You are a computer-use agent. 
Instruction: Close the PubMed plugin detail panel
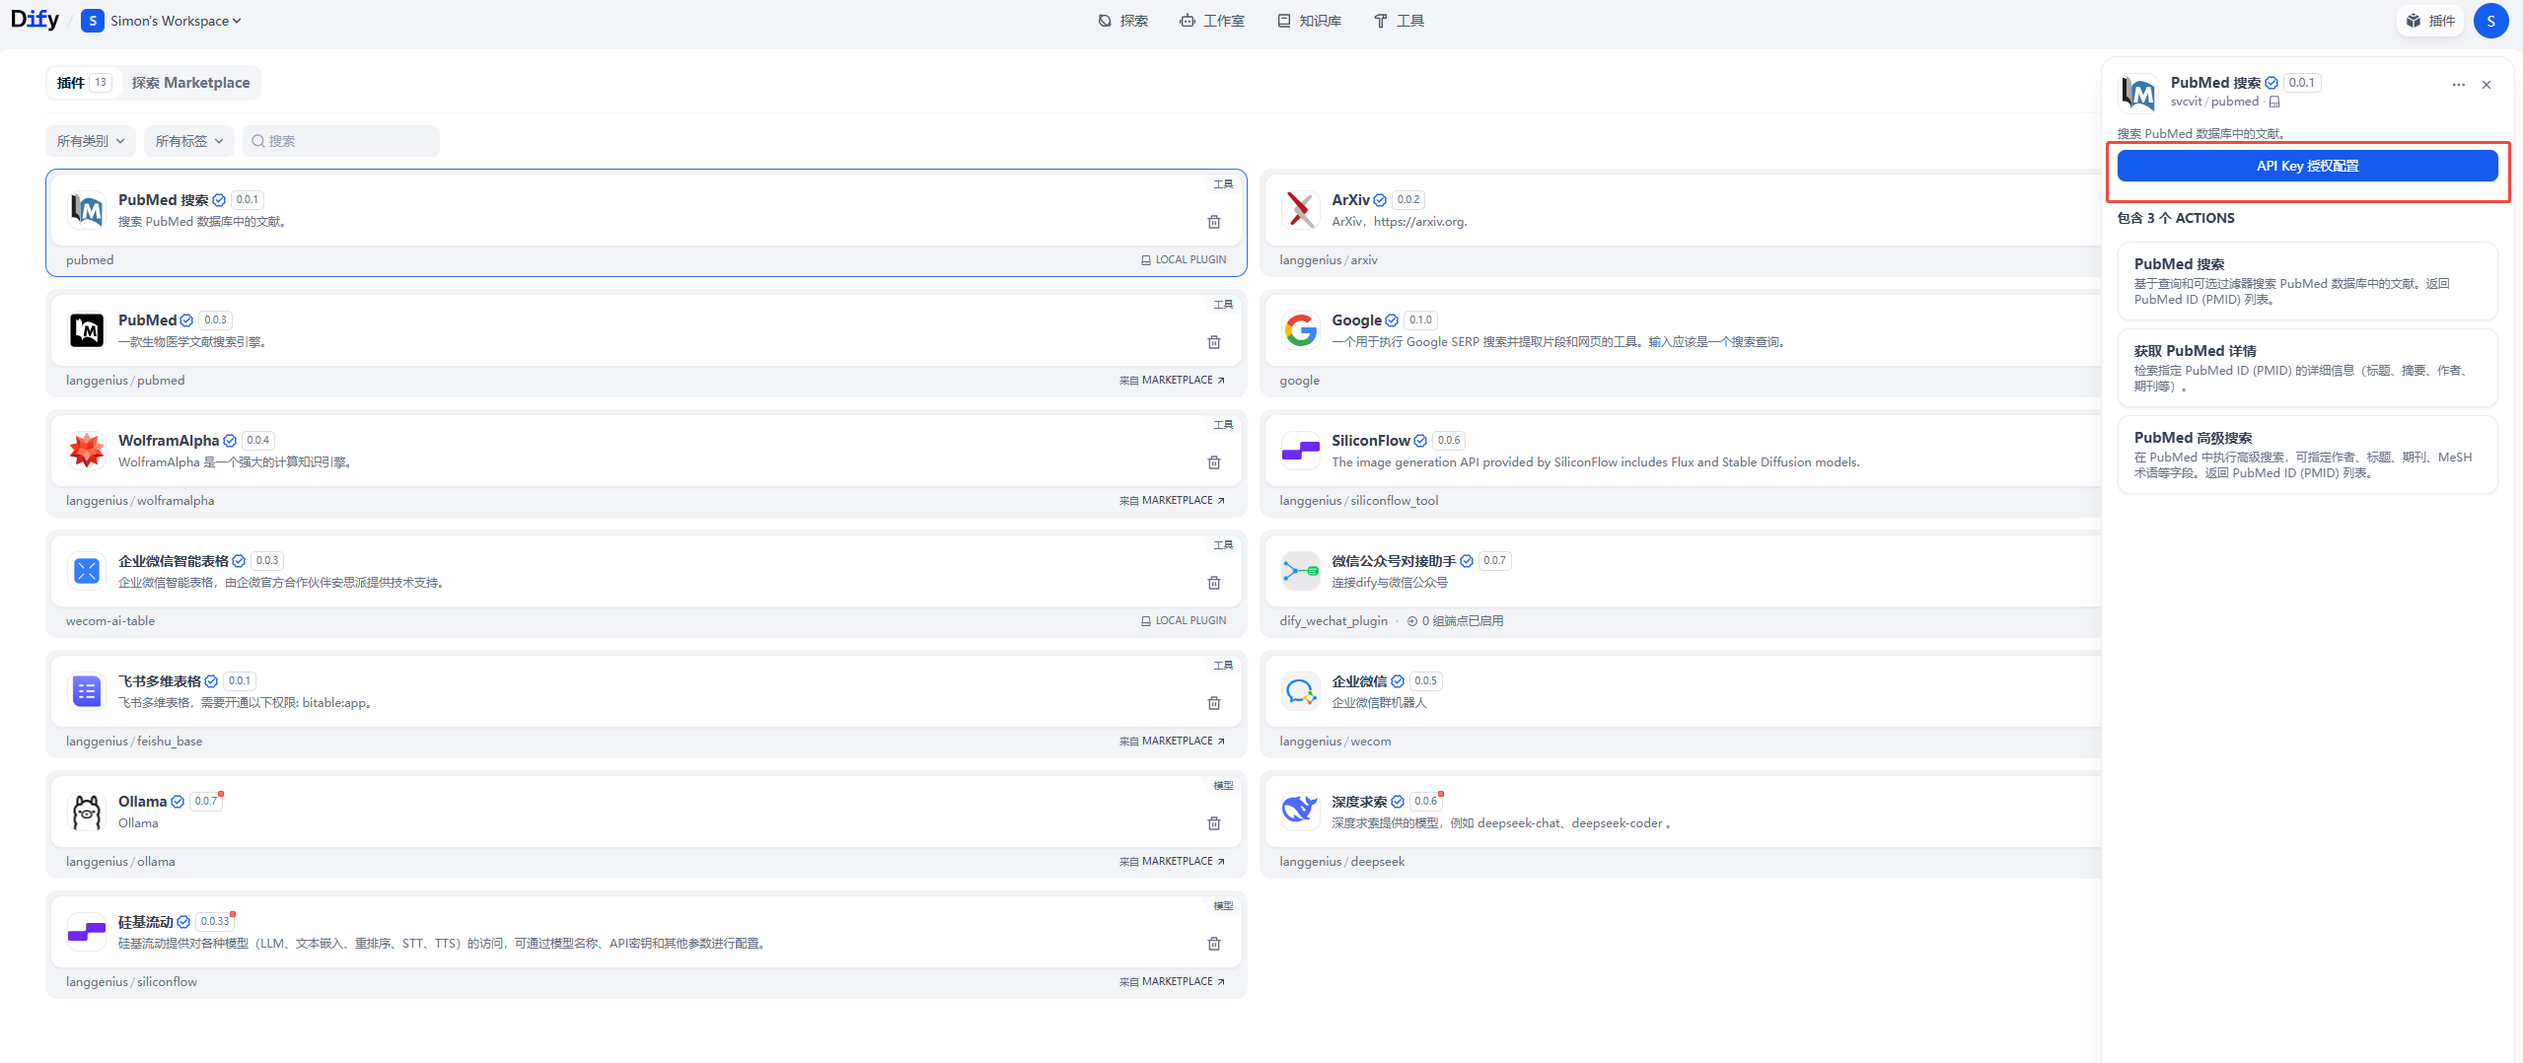2487,85
